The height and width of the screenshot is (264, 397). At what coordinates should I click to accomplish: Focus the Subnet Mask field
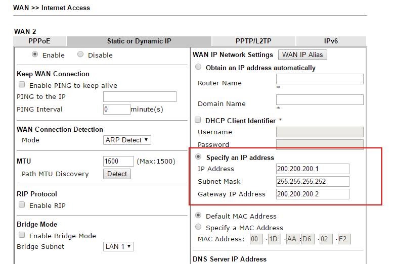312,181
